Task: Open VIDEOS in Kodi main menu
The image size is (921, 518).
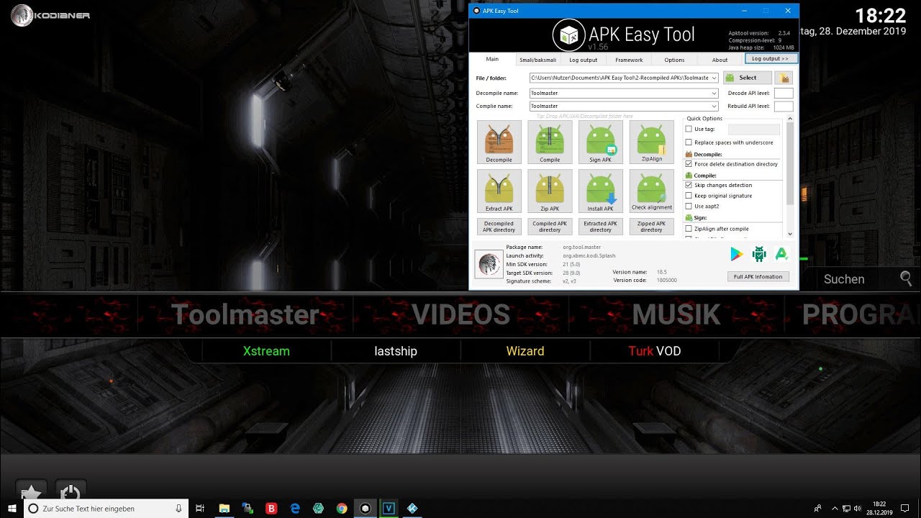Action: [x=460, y=314]
